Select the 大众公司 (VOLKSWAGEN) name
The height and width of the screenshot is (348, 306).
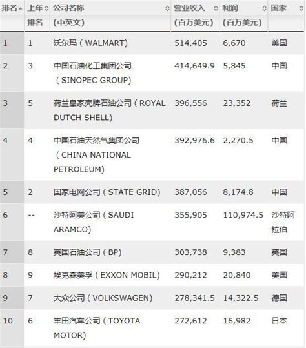pos(103,298)
